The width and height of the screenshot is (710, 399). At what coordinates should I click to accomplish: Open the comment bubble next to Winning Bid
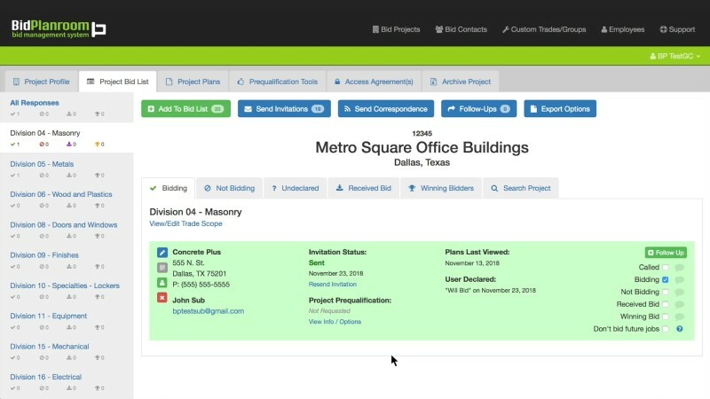point(679,317)
